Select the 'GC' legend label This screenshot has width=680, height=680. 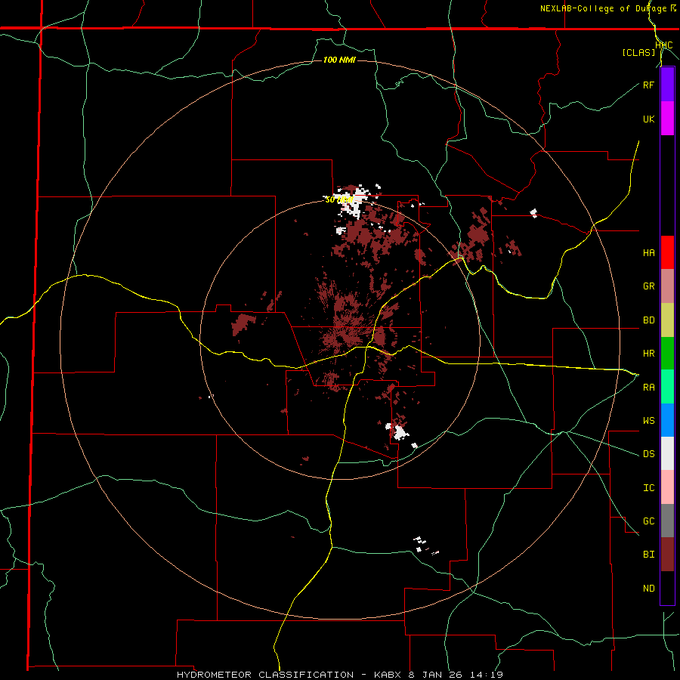pyautogui.click(x=648, y=521)
